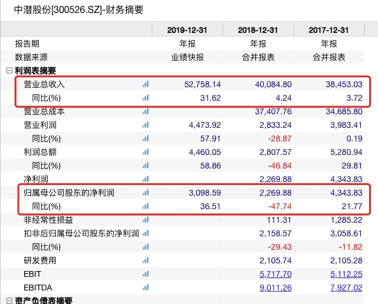
Task: Select 利润总额 growth value -46.84
Action: (x=280, y=166)
